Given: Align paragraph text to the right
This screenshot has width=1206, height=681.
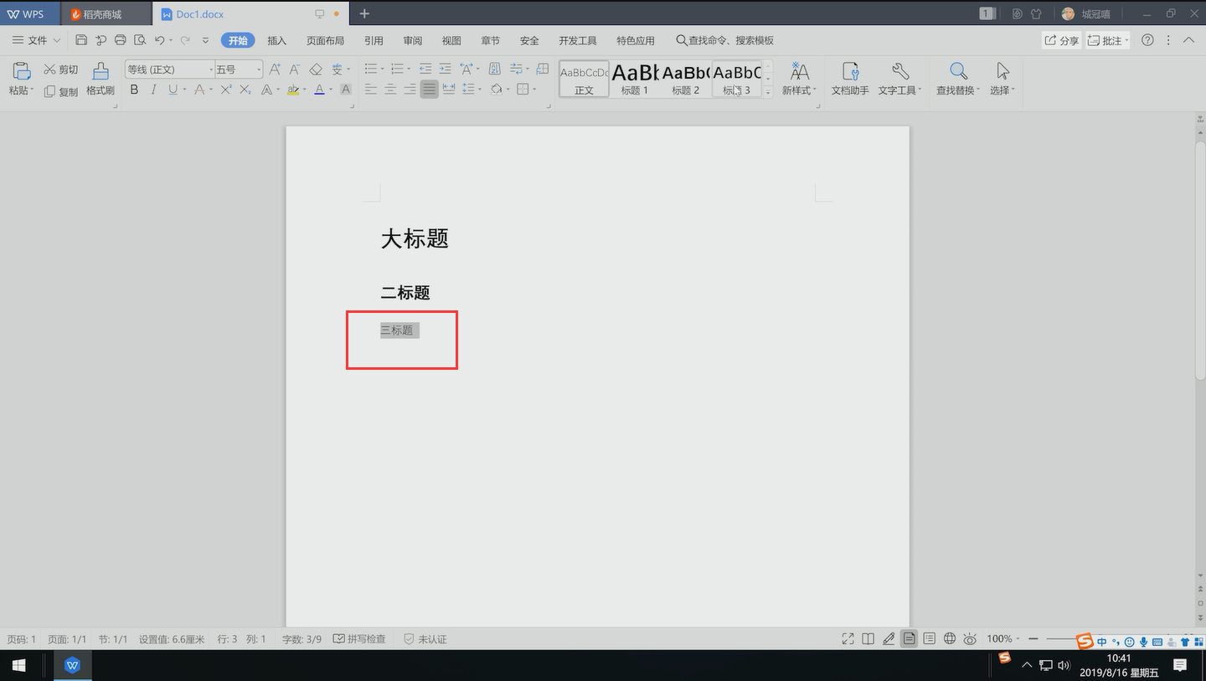Looking at the screenshot, I should [410, 90].
